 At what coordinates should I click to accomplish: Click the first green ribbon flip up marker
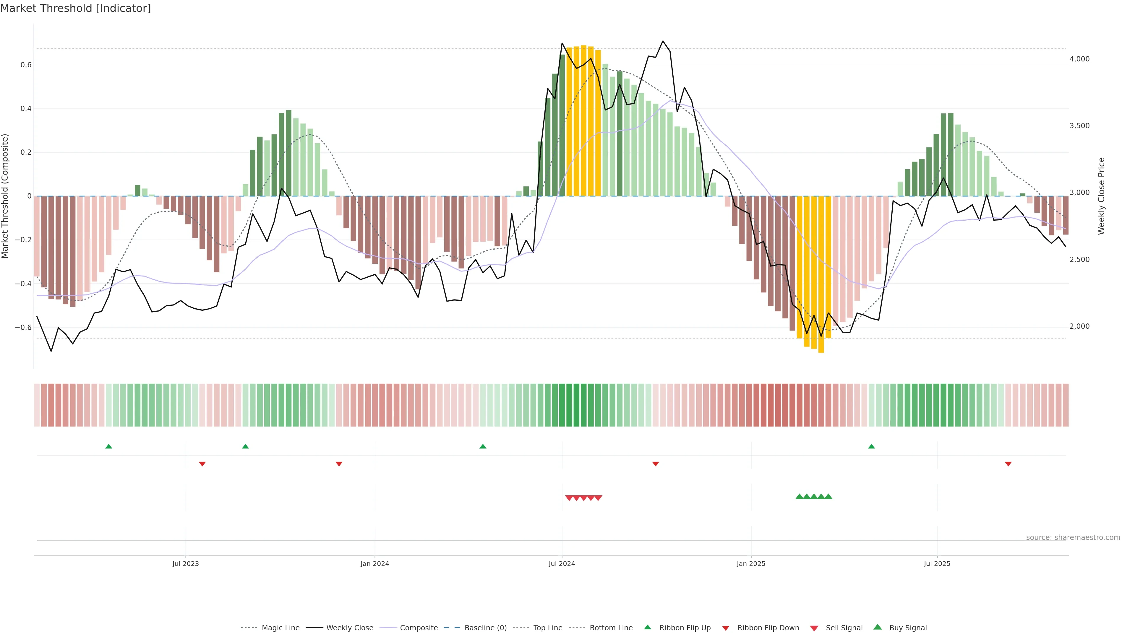[109, 447]
